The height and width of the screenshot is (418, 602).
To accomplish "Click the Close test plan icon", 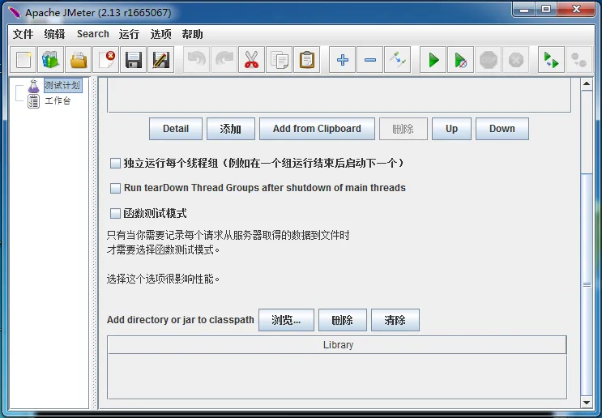I will click(106, 60).
